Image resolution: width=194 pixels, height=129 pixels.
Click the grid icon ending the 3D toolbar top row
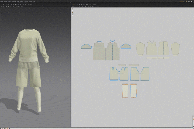click(x=31, y=4)
